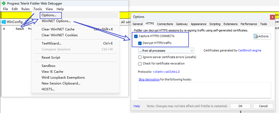Click the Skip decryption link
This screenshot has width=279, height=113.
[149, 79]
